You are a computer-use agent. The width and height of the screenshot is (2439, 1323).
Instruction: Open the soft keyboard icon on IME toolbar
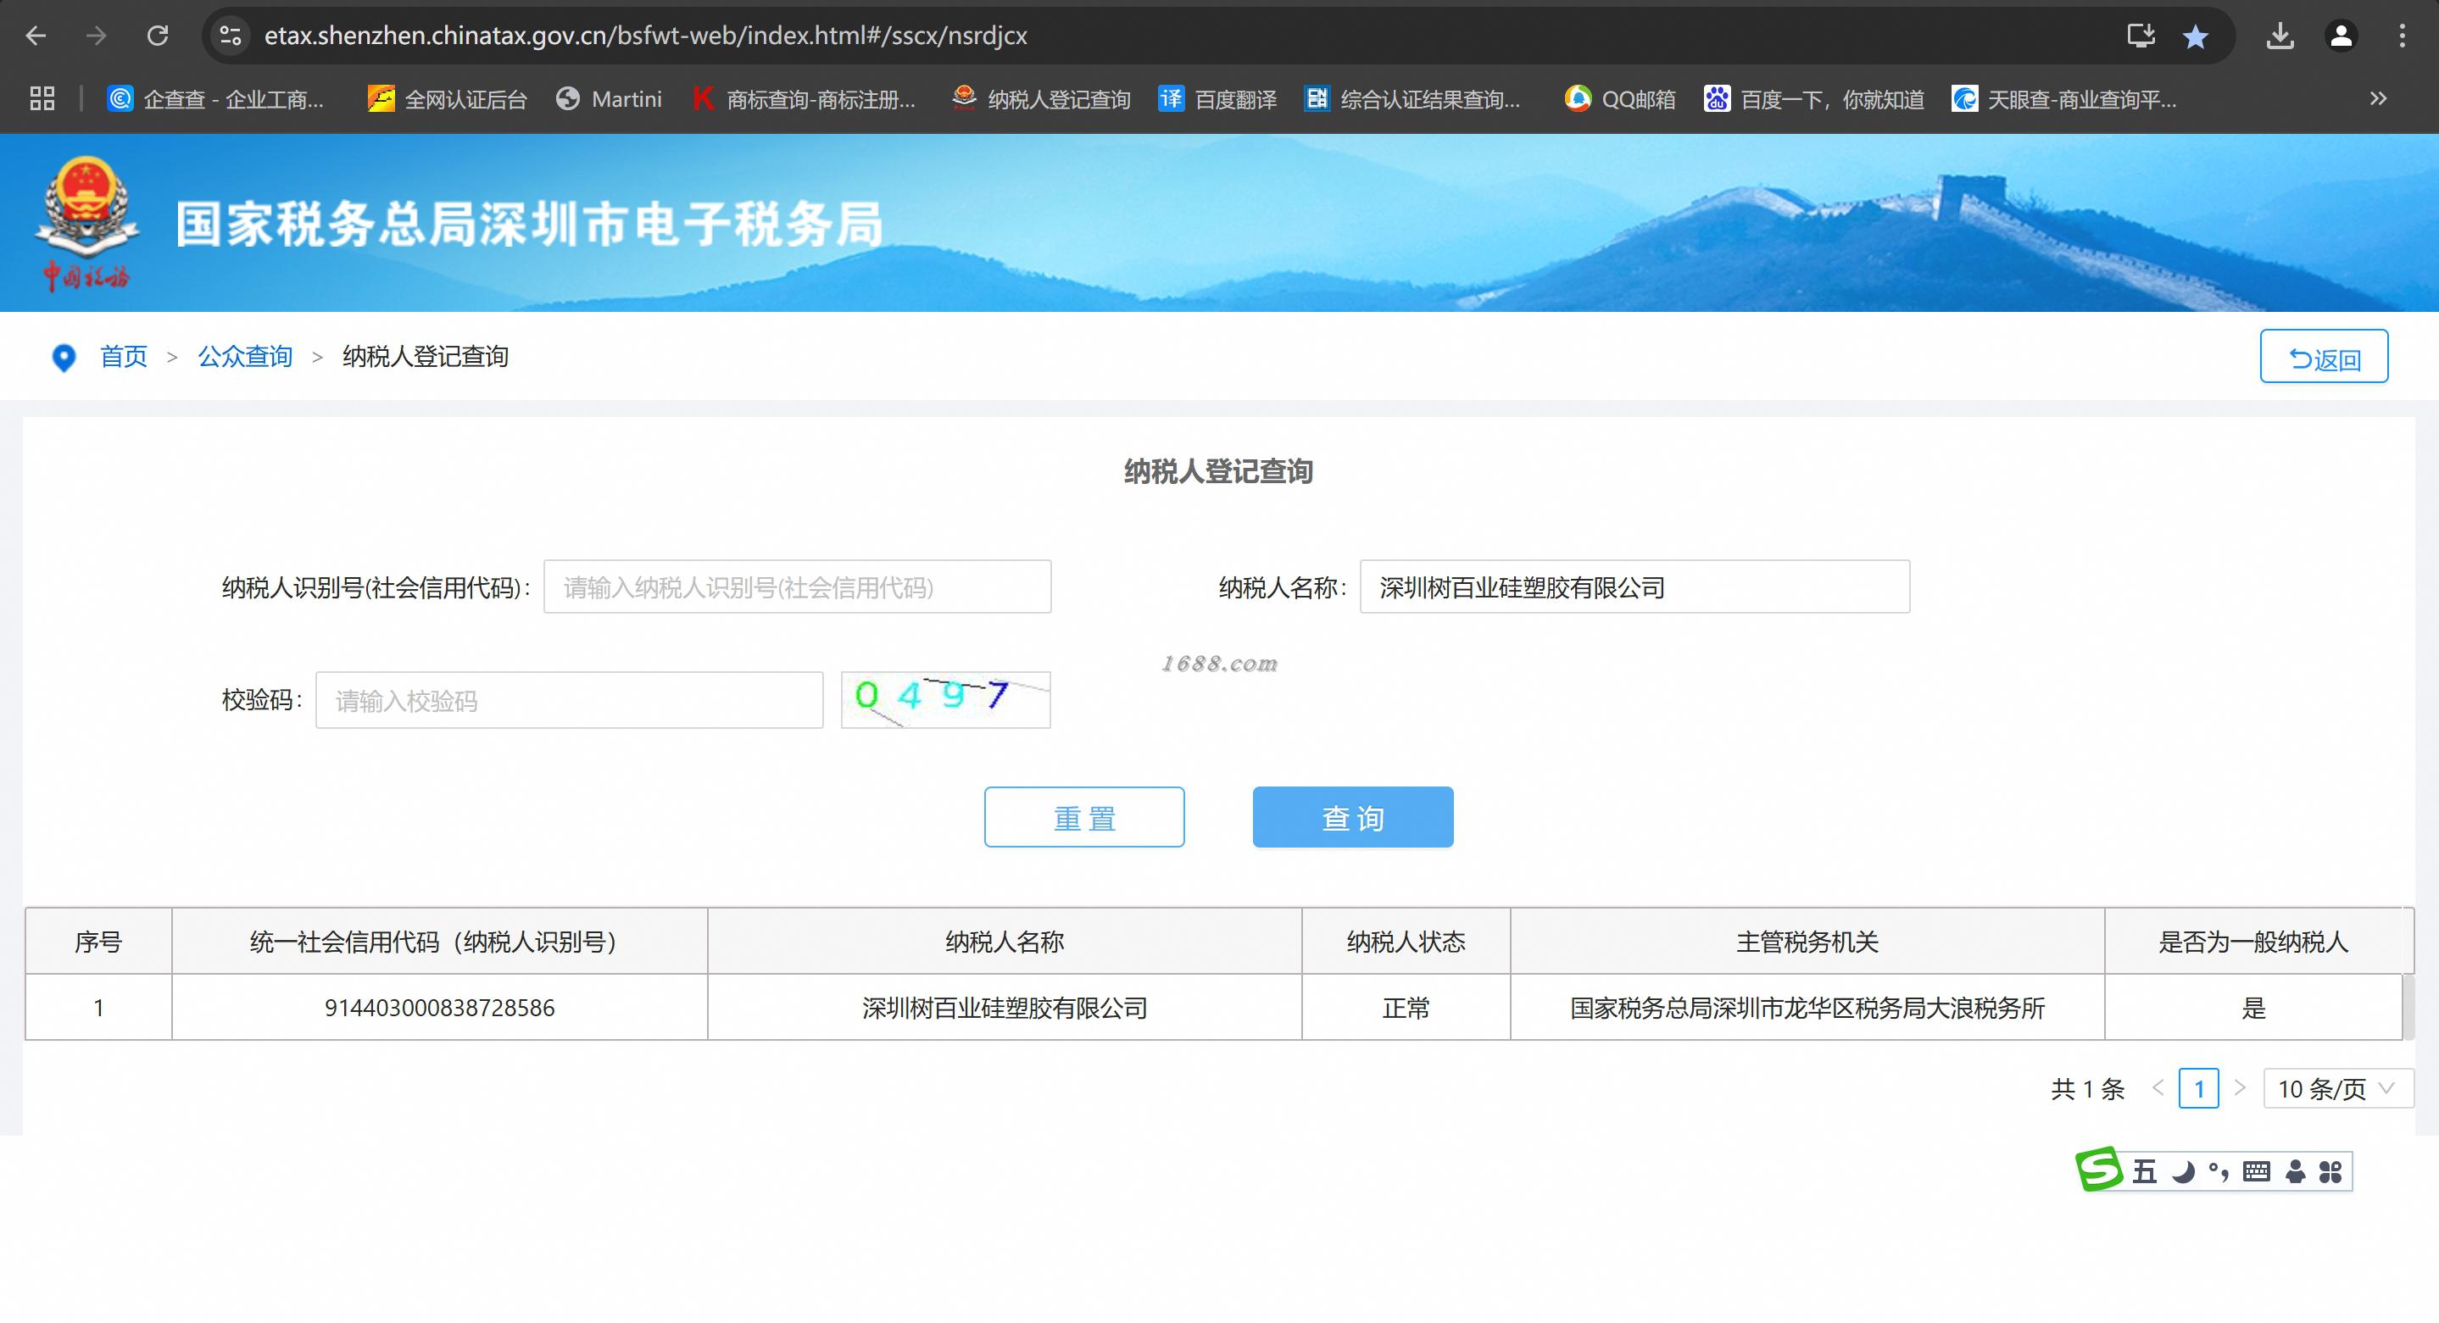coord(2258,1171)
